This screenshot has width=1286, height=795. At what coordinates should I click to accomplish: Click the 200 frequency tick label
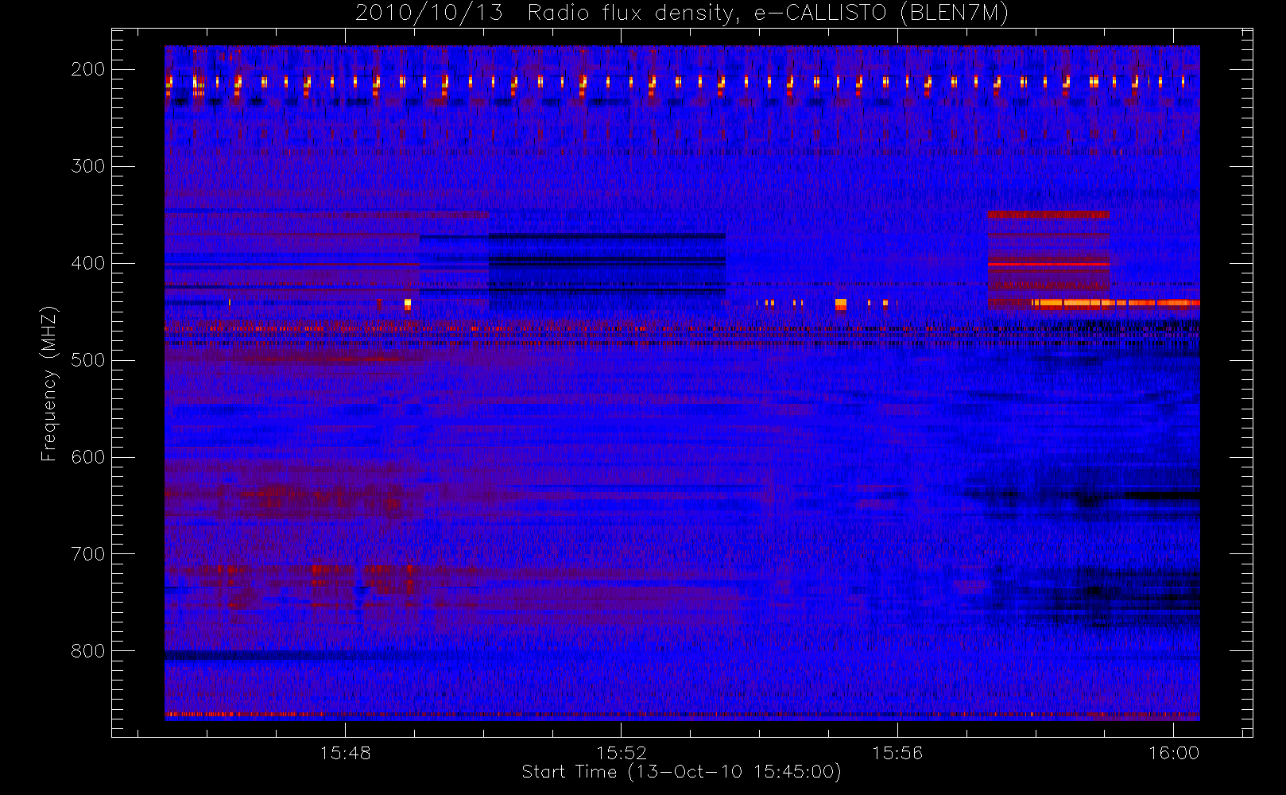tap(88, 69)
